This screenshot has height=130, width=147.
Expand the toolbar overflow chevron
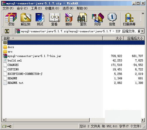[143, 14]
